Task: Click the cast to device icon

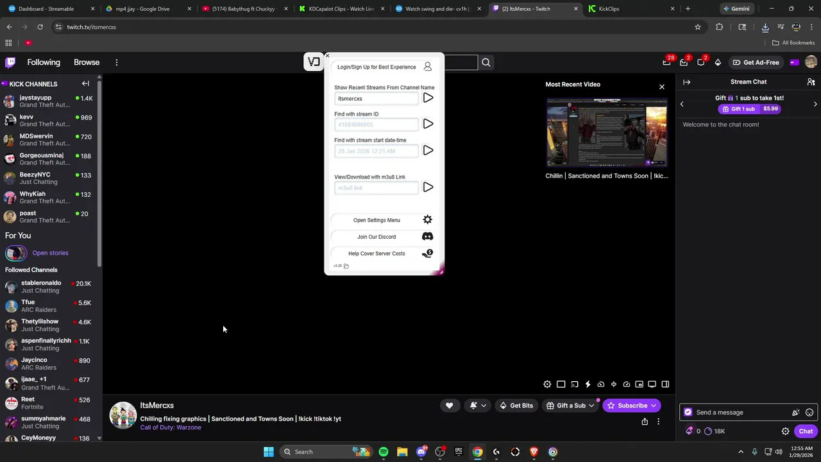Action: point(574,384)
